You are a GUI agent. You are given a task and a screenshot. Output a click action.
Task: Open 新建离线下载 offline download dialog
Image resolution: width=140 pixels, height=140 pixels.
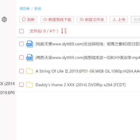(57, 19)
